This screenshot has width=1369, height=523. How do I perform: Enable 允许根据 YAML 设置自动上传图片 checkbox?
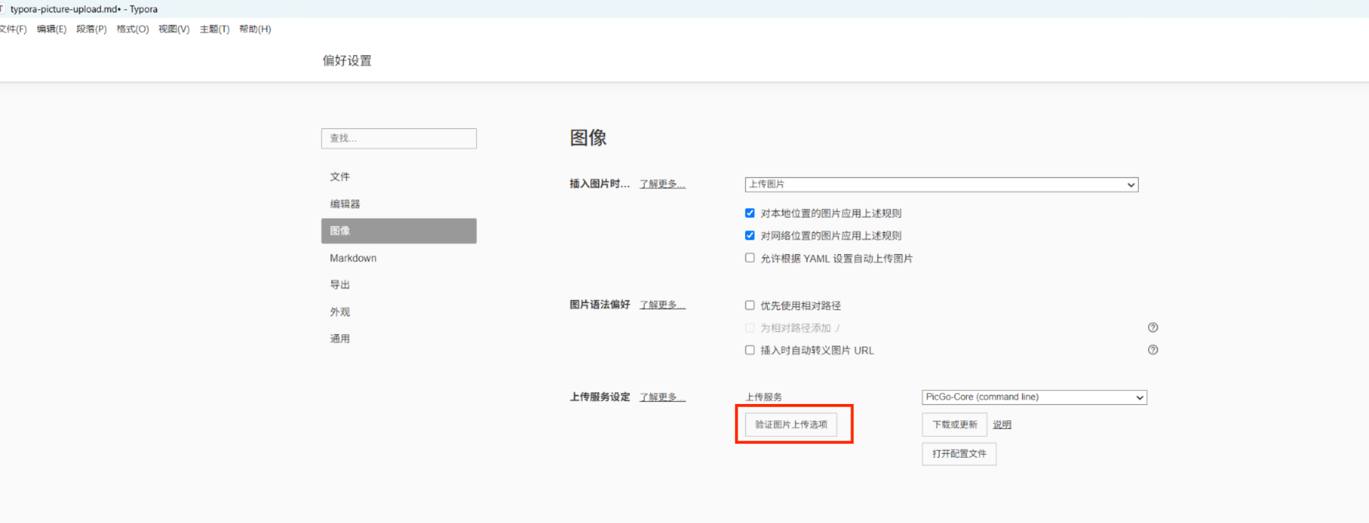pos(750,258)
